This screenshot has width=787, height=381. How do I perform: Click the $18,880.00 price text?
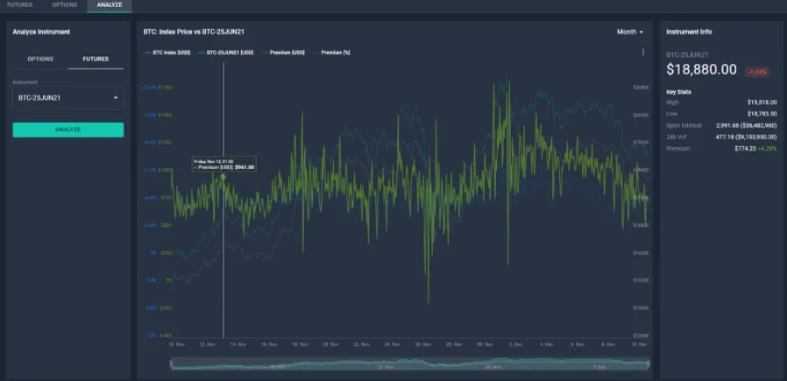click(x=701, y=70)
